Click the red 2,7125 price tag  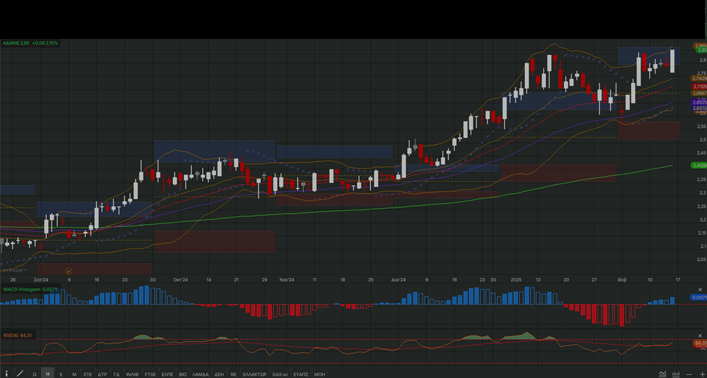pos(699,86)
